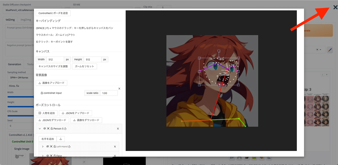Click 'JSONをアップロード' button
Screen dimensions: 338x165
point(75,113)
